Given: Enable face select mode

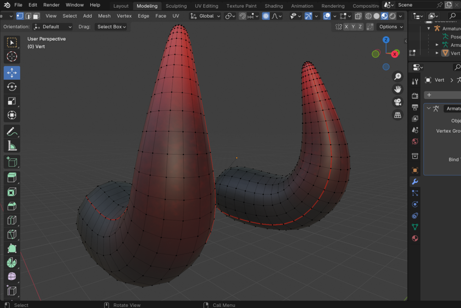Looking at the screenshot, I should pos(36,16).
